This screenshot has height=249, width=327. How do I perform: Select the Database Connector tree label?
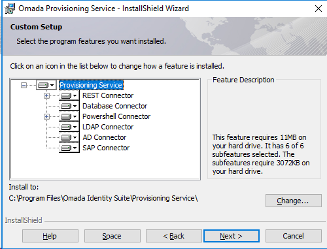pyautogui.click(x=114, y=106)
